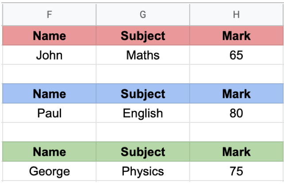Select the Maths cell
The width and height of the screenshot is (284, 185).
click(143, 55)
